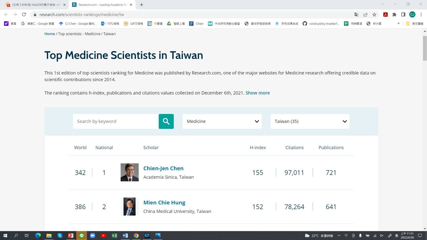The height and width of the screenshot is (240, 427).
Task: Switch to the Mail2000 browser tab
Action: coord(33,5)
